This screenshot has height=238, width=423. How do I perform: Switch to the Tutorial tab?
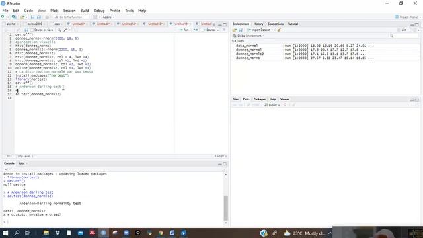click(x=293, y=24)
